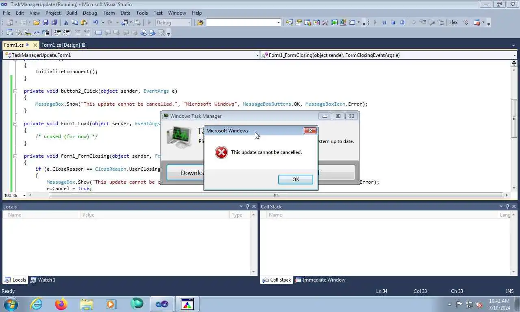The width and height of the screenshot is (520, 312).
Task: Open Firefox from the taskbar
Action: coord(61,303)
